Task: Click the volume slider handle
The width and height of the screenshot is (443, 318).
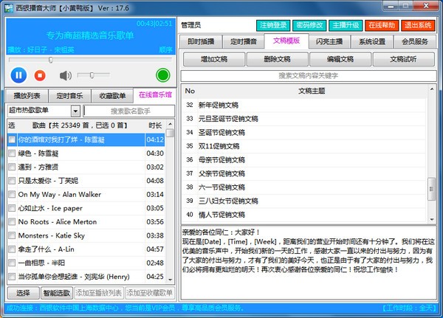Action: 92,75
